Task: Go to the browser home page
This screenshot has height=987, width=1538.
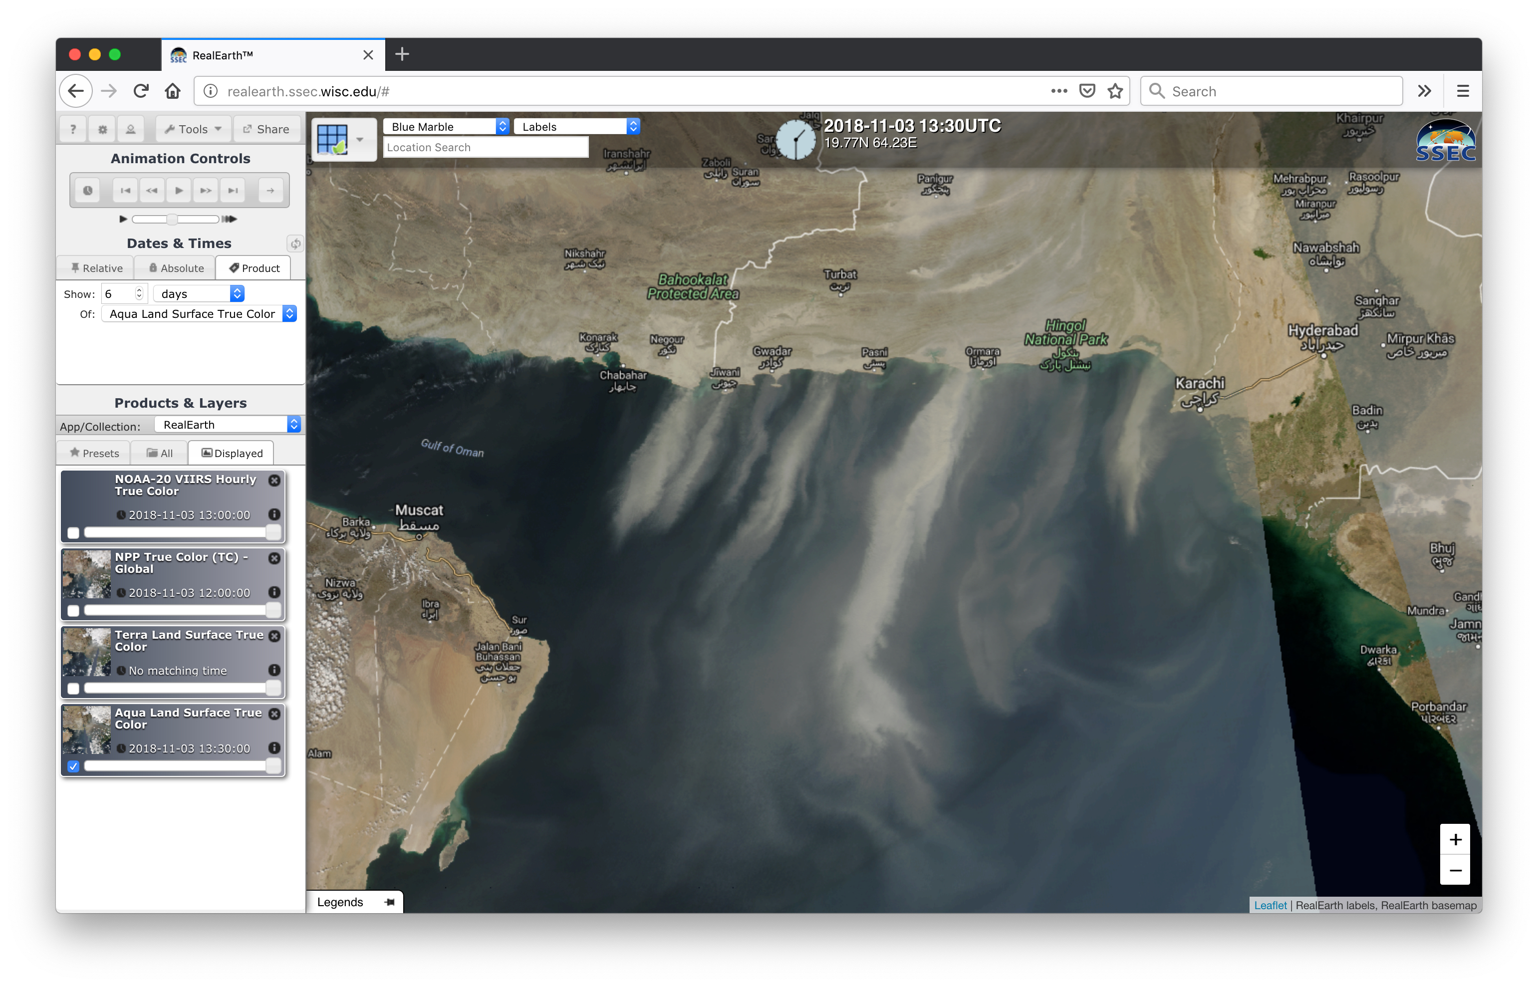Action: (172, 91)
